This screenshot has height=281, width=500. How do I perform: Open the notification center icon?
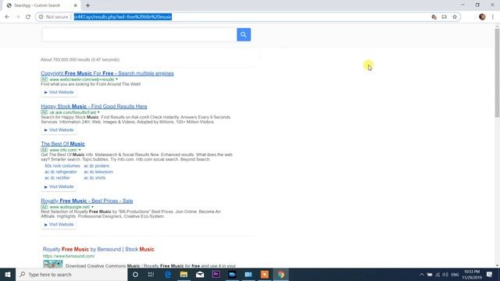click(x=489, y=274)
